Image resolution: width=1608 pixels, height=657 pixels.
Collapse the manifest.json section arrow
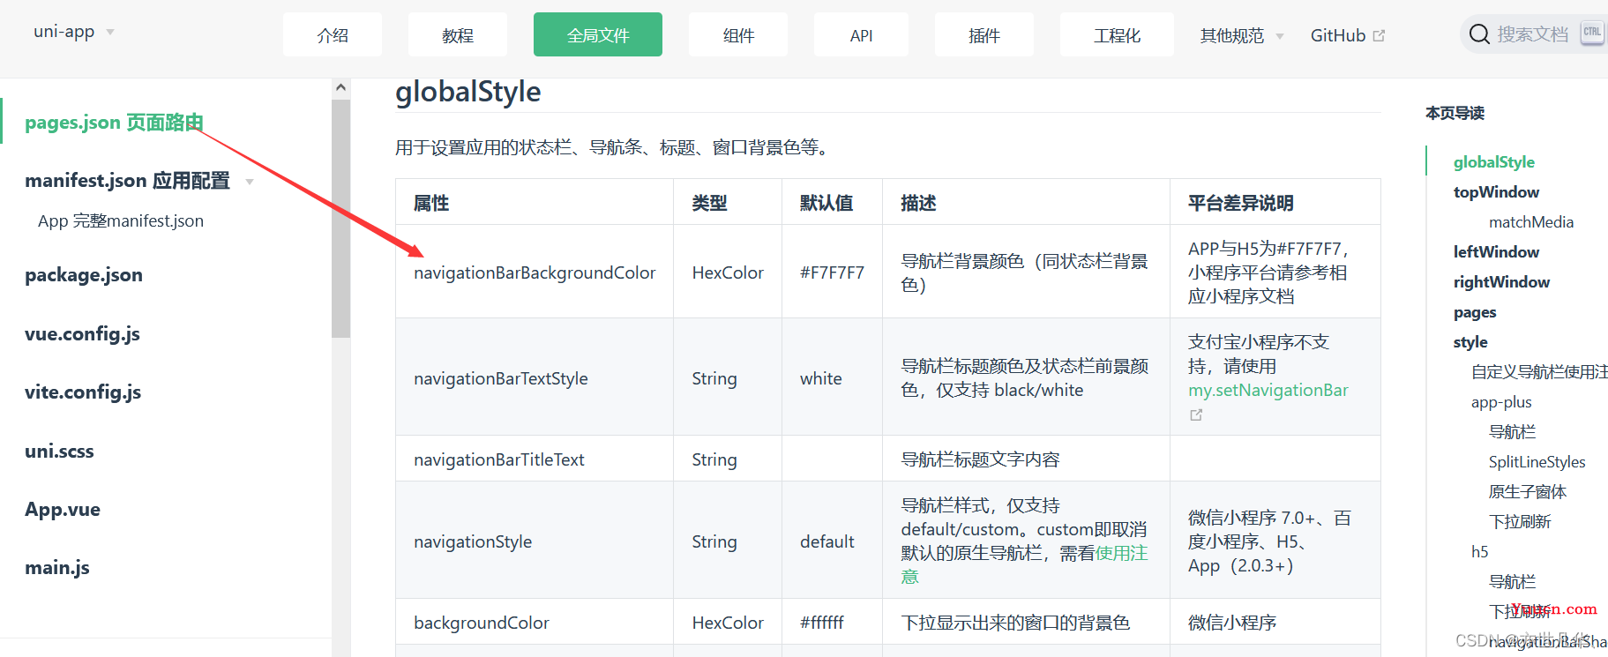(250, 182)
